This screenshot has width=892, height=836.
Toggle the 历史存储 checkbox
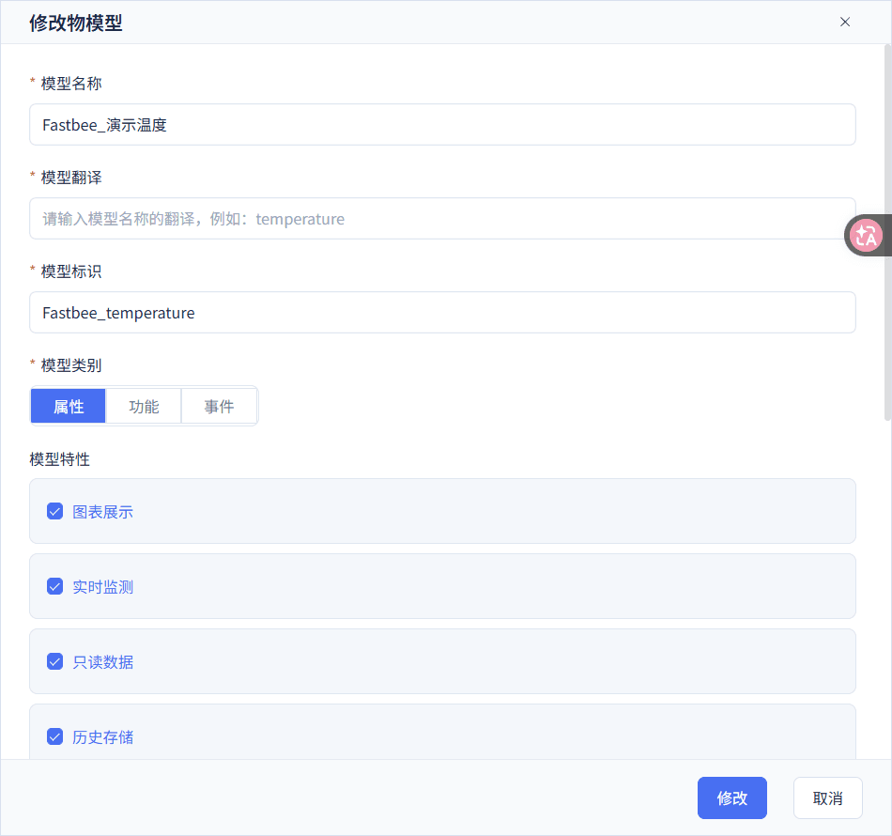[x=54, y=737]
